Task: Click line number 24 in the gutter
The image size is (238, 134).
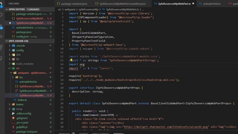Action: pyautogui.click(x=62, y=103)
